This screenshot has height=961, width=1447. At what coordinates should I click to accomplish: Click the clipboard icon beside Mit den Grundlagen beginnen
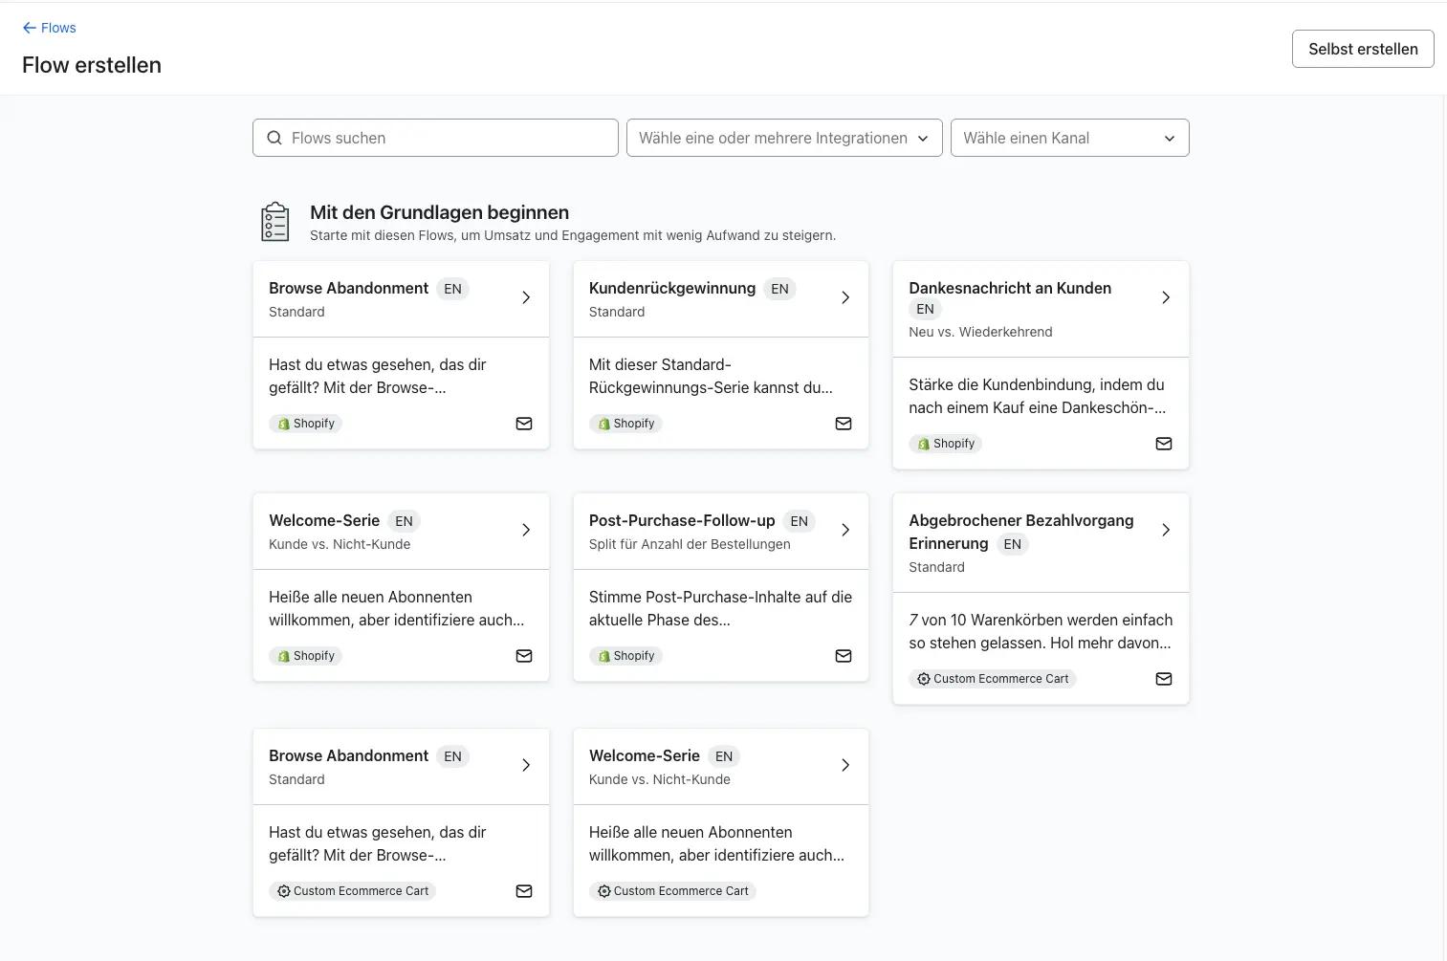pos(274,221)
